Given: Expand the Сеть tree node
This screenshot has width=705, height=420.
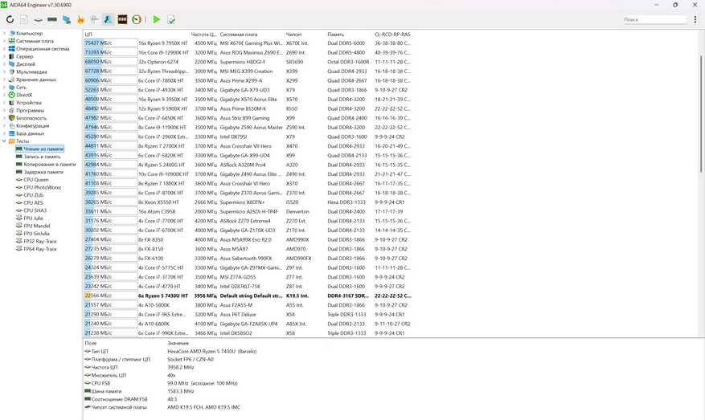Looking at the screenshot, I should coord(4,88).
